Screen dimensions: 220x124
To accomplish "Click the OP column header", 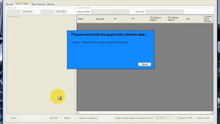I will pos(121,19).
